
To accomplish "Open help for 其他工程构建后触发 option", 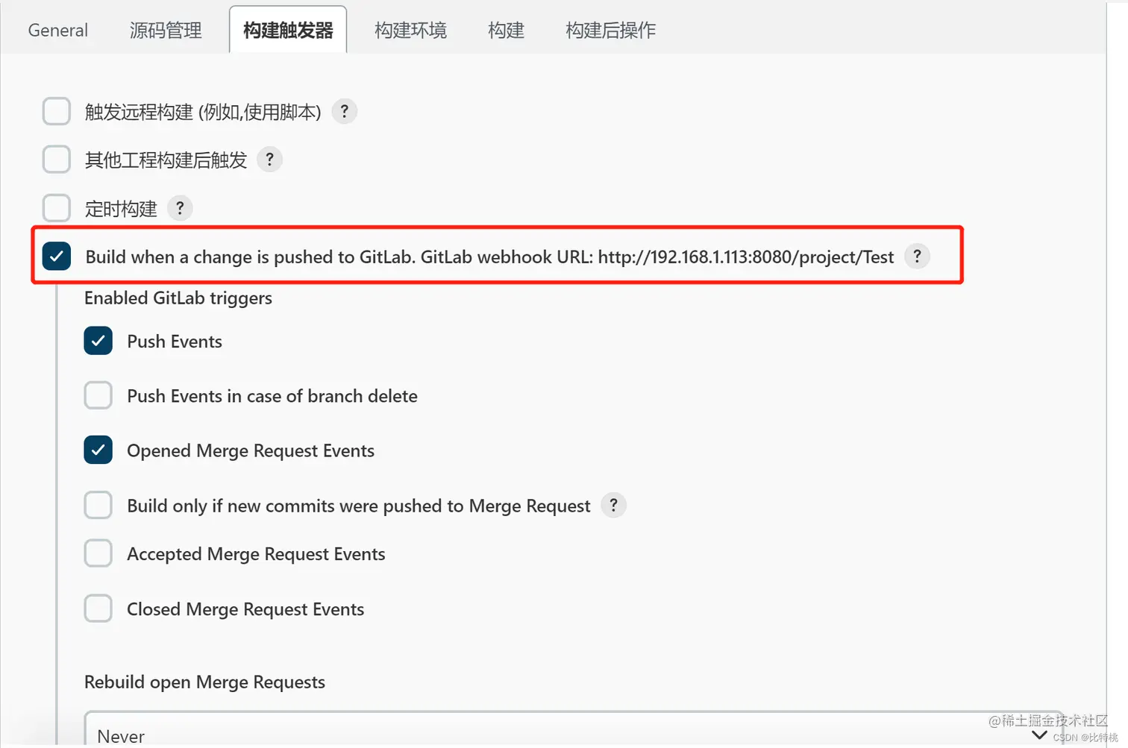I will pos(269,160).
